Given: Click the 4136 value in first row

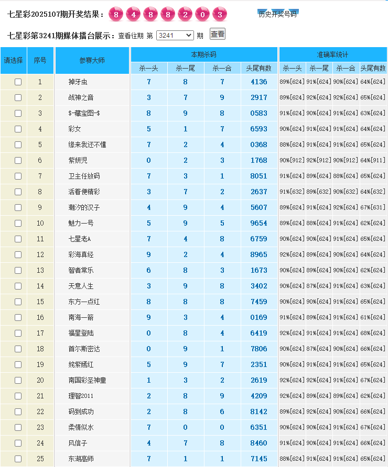Looking at the screenshot, I should click(259, 82).
